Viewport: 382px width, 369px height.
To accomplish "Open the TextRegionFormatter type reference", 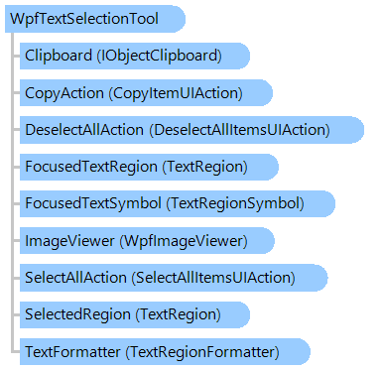I will pyautogui.click(x=203, y=352).
